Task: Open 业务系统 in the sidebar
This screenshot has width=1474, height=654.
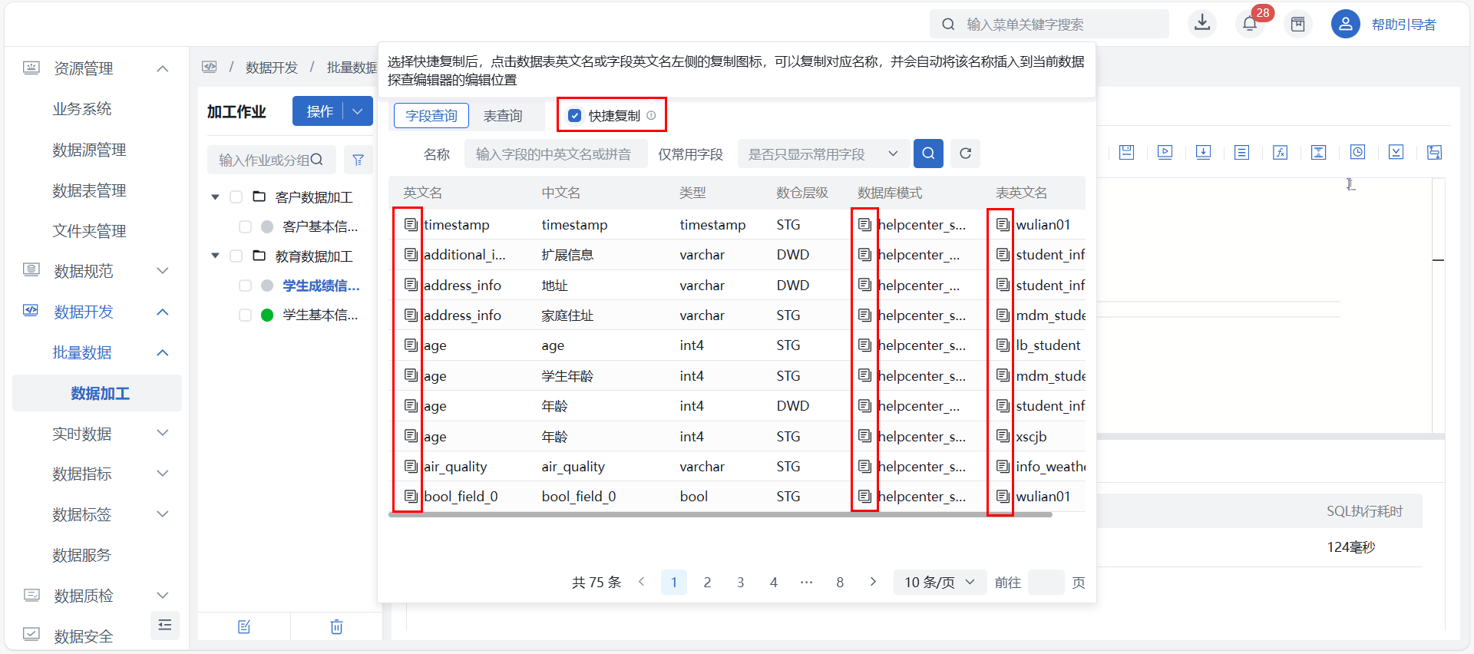Action: point(82,109)
